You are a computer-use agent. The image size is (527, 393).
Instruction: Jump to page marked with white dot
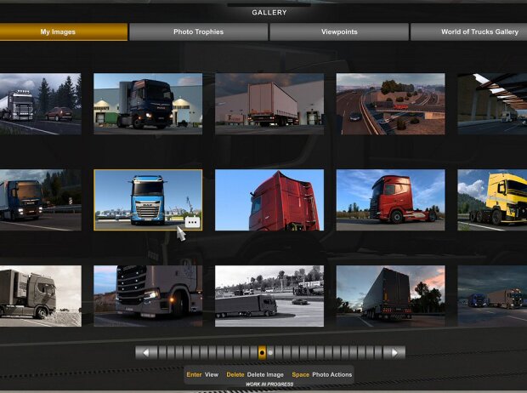tap(270, 353)
